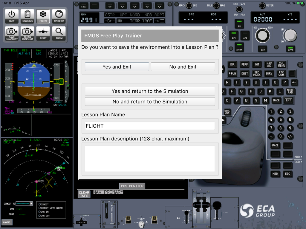Open the PERF page key
The width and height of the screenshot is (306, 229).
point(244,64)
